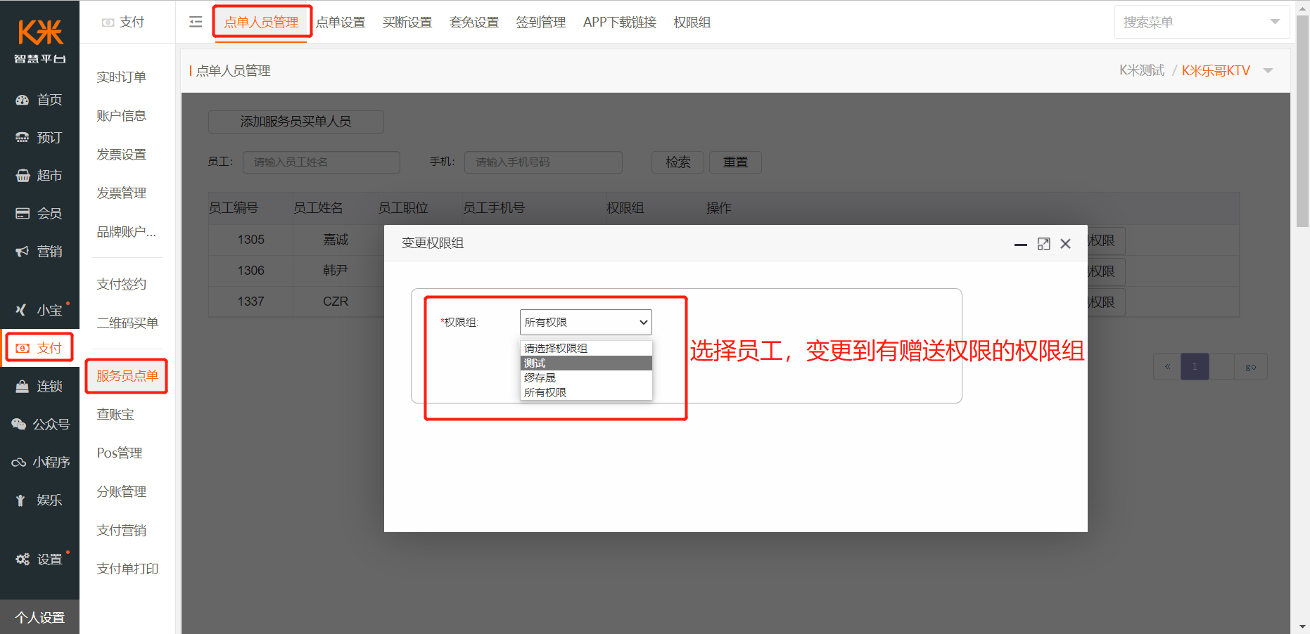Open Pos管理 in the submenu
1310x634 pixels.
point(120,453)
